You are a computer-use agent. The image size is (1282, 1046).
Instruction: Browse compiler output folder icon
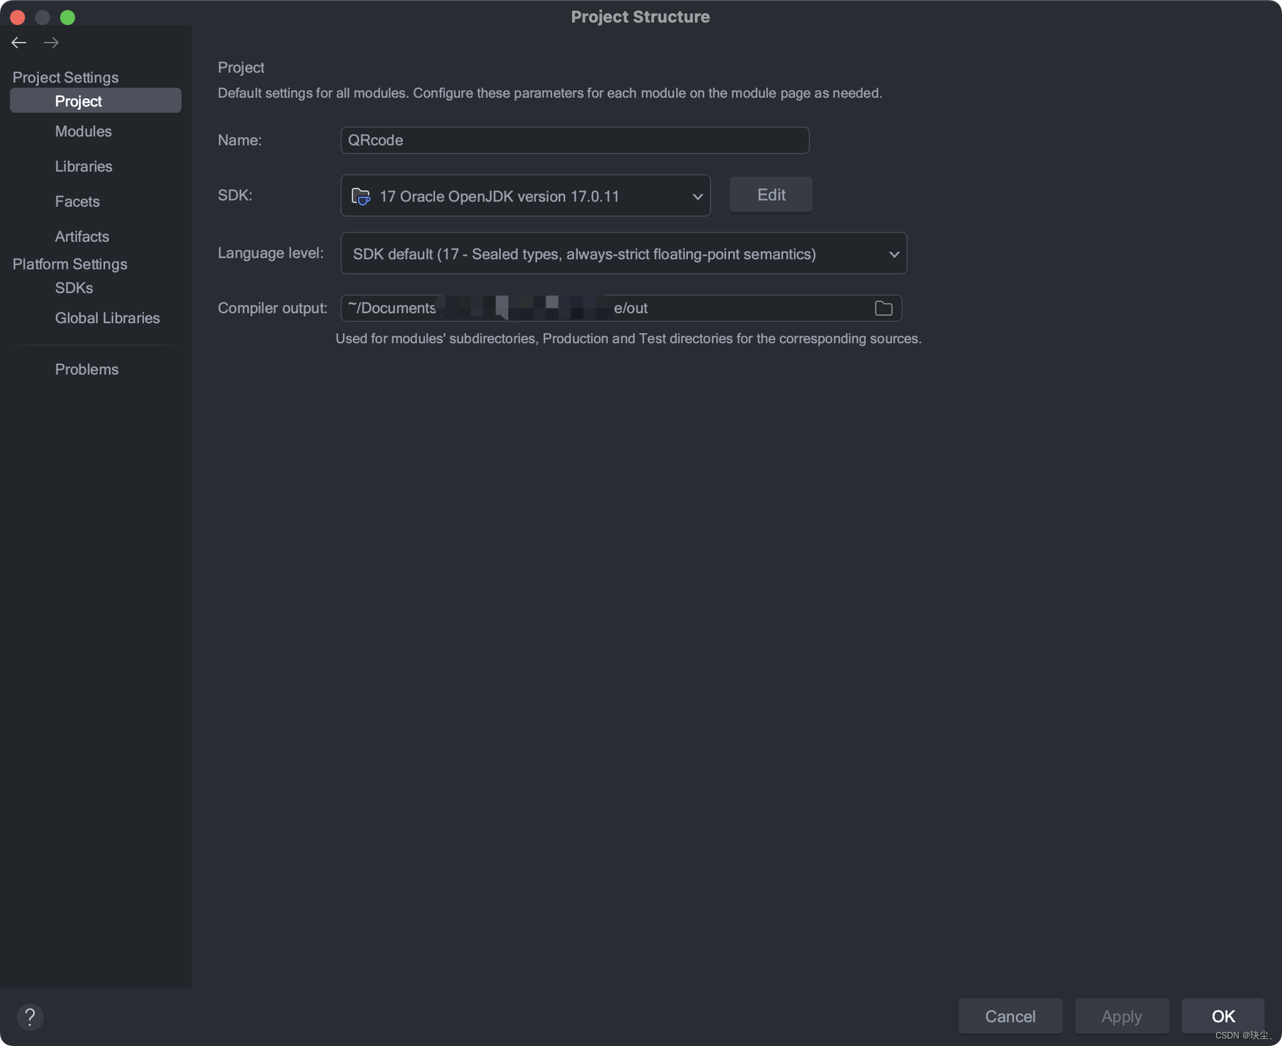click(x=883, y=308)
